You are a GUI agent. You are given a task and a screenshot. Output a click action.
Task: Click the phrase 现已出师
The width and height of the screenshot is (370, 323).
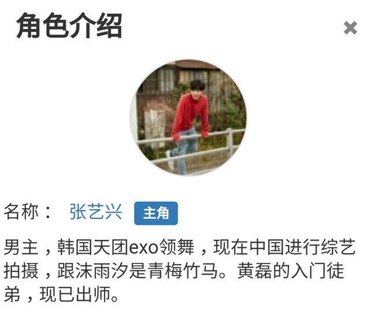[75, 294]
